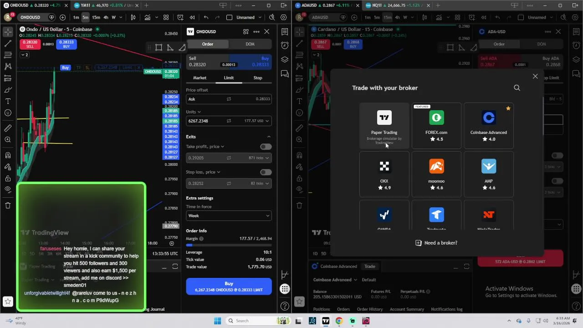Select the zoom in tool in Ondo window
This screenshot has height=328, width=583.
point(8,140)
